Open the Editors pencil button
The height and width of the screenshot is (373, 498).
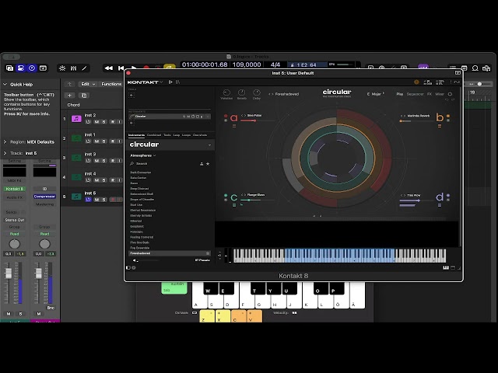point(84,68)
